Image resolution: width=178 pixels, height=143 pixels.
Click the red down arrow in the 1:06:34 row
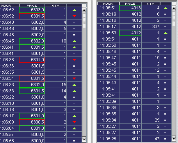coord(74,79)
